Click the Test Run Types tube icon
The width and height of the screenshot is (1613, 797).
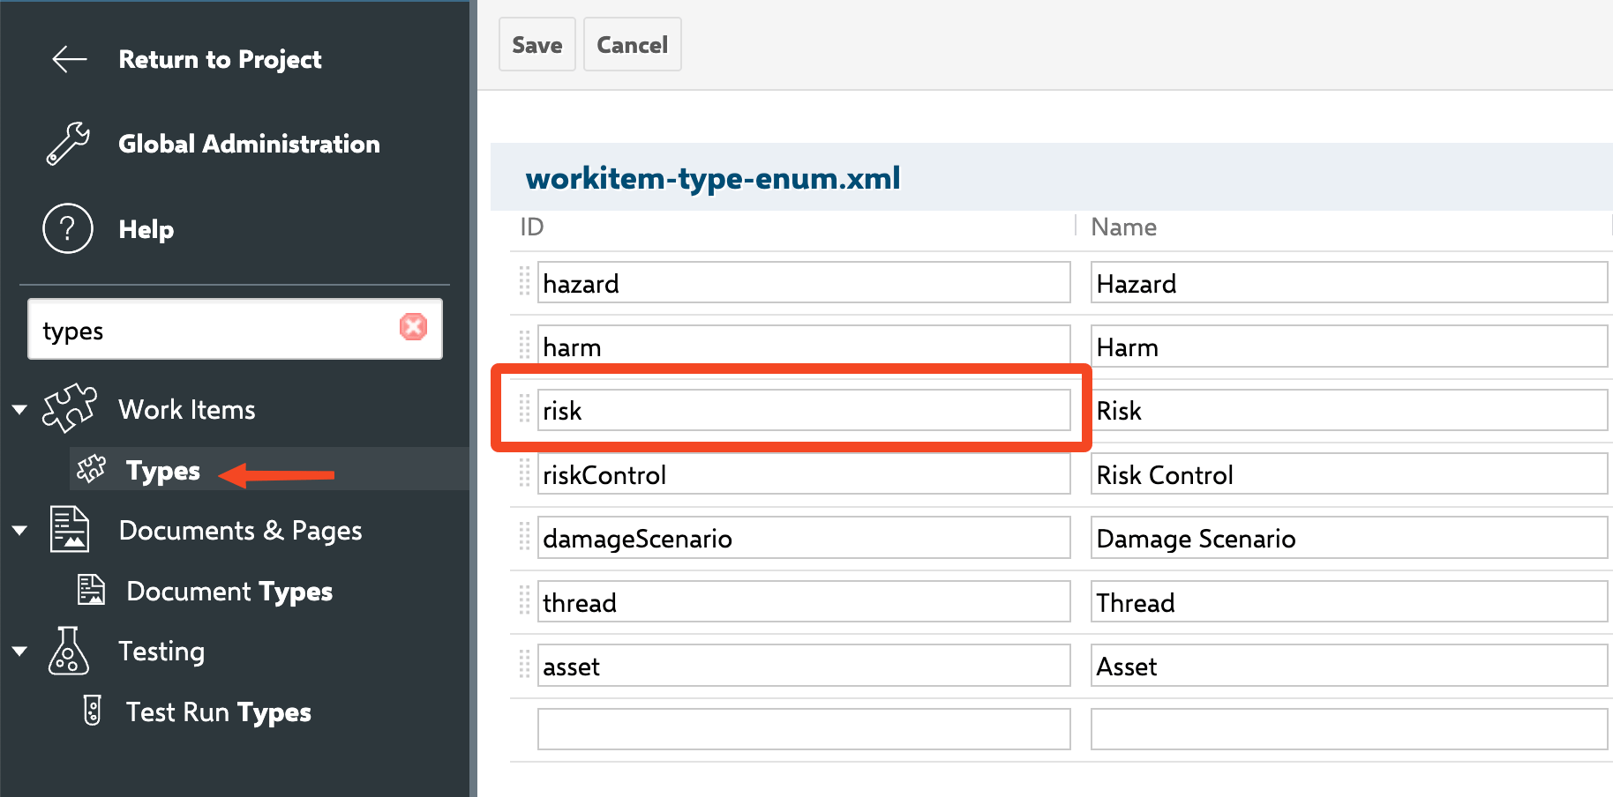[x=92, y=711]
